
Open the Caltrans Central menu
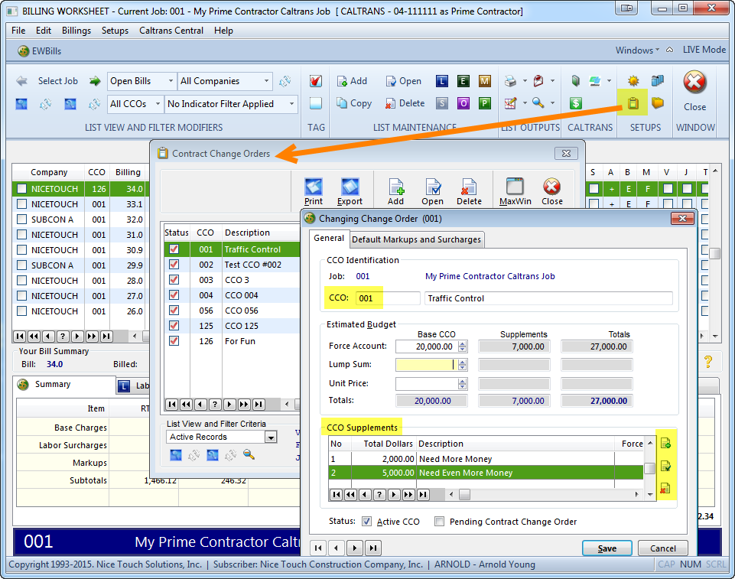pyautogui.click(x=171, y=31)
